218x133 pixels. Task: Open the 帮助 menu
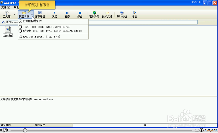[x=16, y=7]
